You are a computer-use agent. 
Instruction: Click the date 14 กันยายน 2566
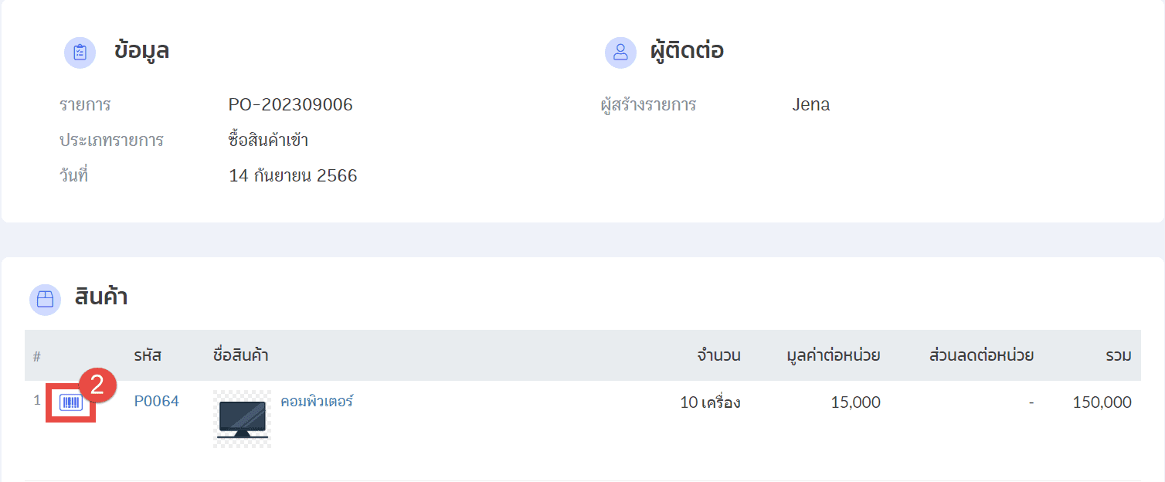click(x=293, y=176)
